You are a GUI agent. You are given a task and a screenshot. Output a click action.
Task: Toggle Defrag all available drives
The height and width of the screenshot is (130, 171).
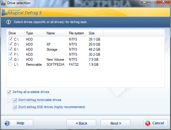click(9, 92)
